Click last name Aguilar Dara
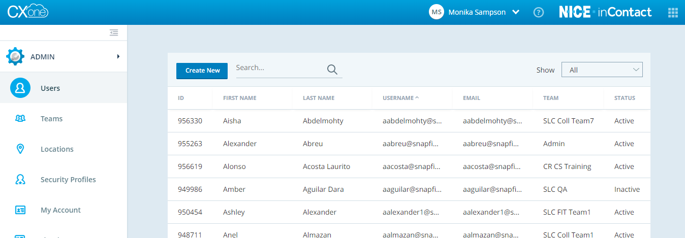This screenshot has height=238, width=685. click(x=323, y=189)
